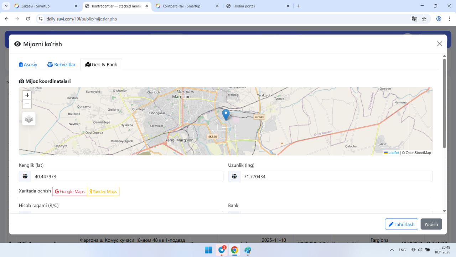Bookmark this page with the star icon
Image resolution: width=456 pixels, height=257 pixels.
pos(424,19)
